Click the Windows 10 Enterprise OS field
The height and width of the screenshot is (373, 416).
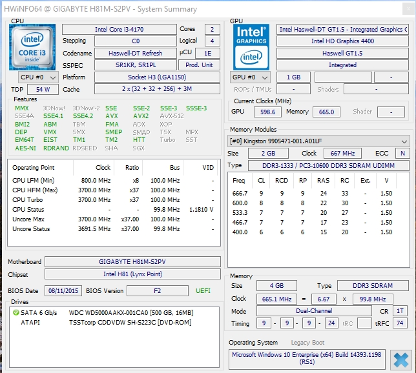click(x=306, y=359)
